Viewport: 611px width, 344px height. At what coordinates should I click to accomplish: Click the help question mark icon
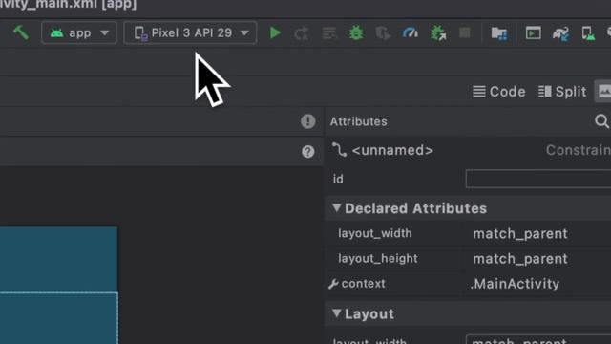(x=307, y=151)
